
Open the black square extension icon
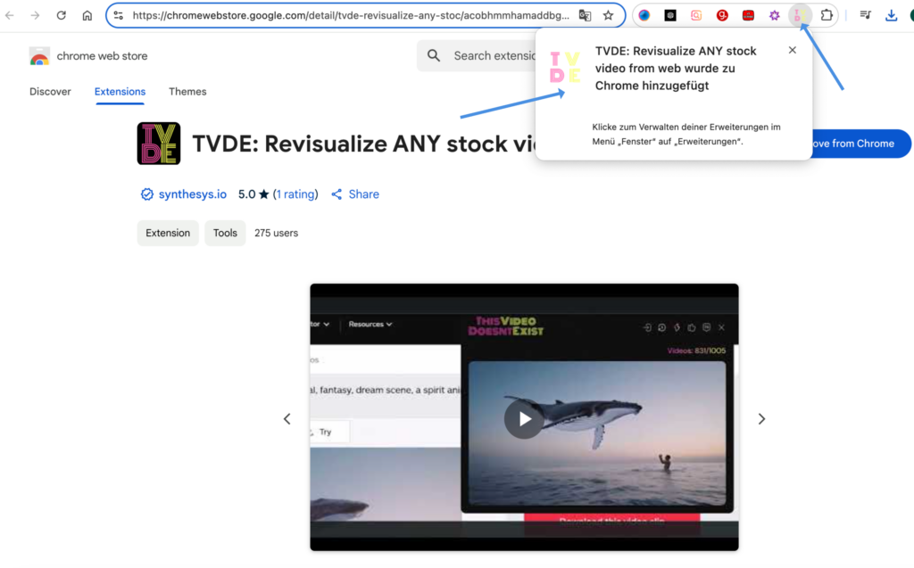pyautogui.click(x=670, y=16)
